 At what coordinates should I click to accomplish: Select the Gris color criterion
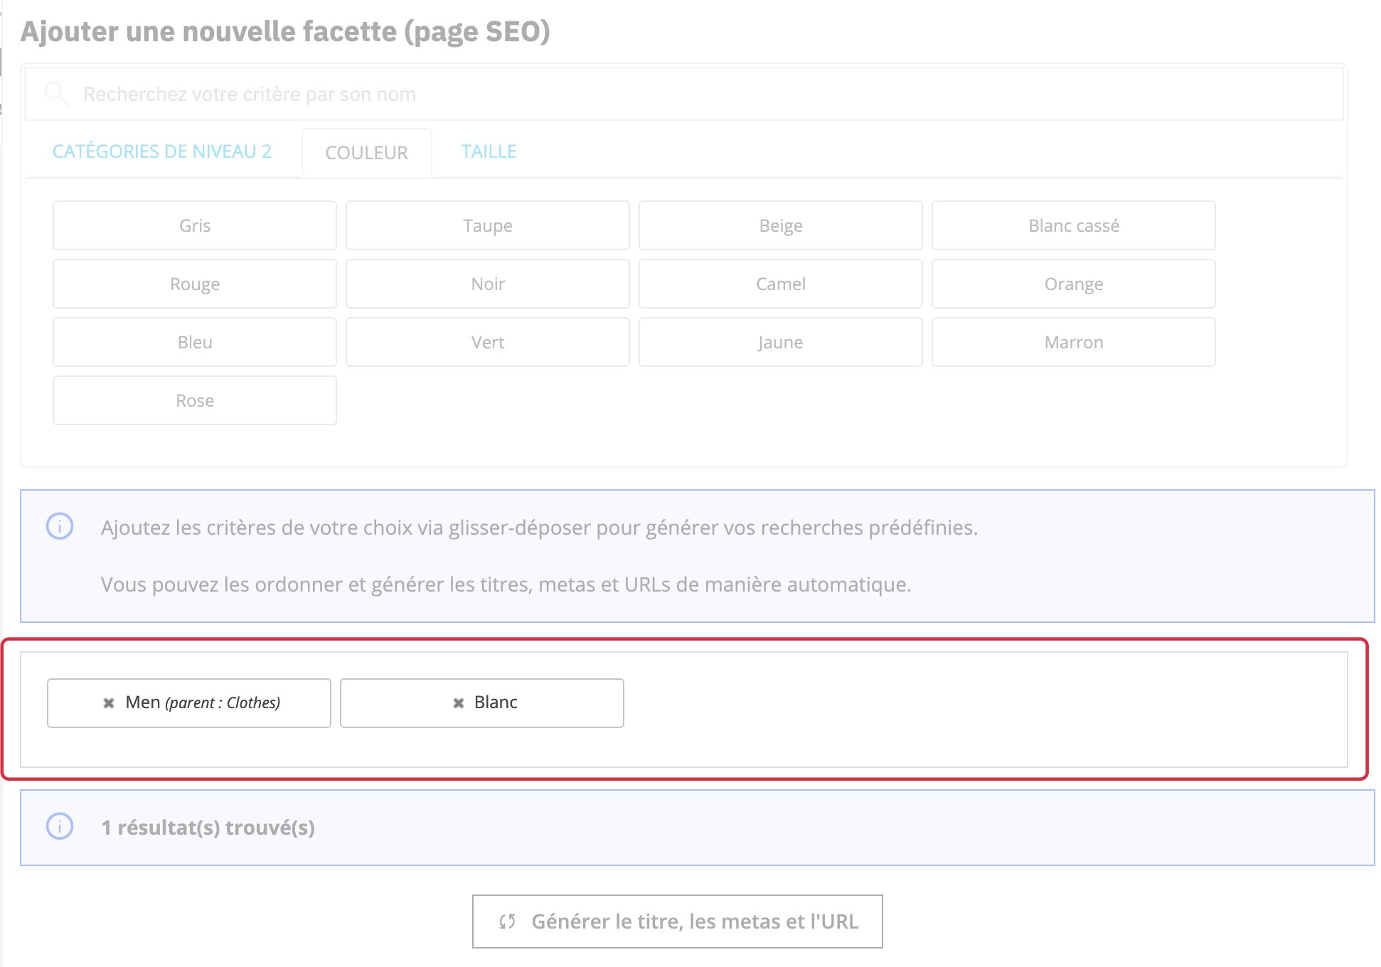(x=195, y=225)
